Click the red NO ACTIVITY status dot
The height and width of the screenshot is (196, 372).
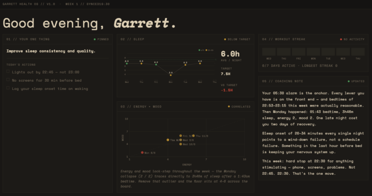point(341,39)
